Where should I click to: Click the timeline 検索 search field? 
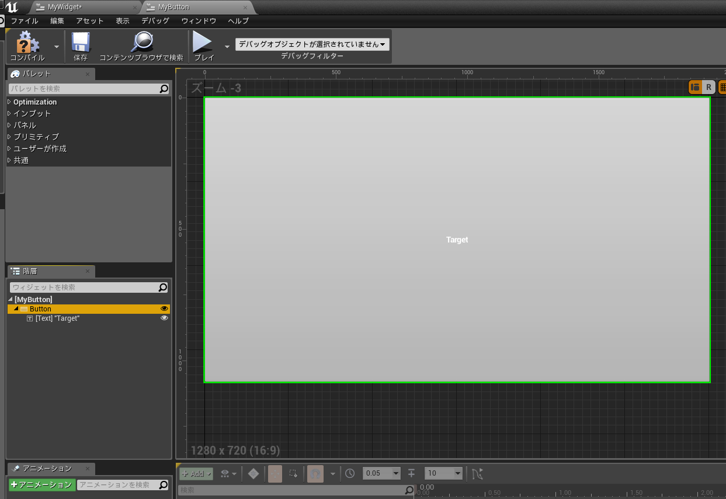(296, 490)
